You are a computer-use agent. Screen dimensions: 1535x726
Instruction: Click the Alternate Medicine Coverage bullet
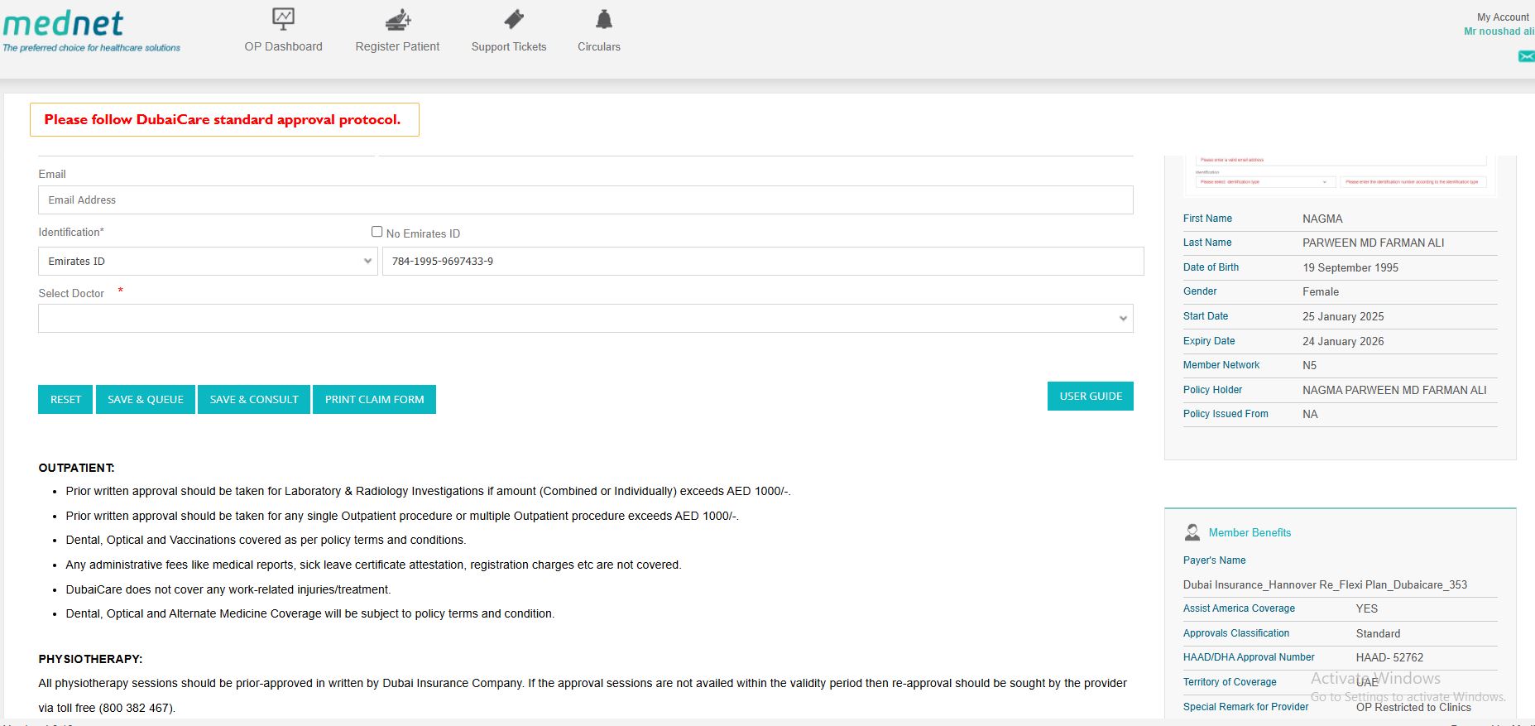click(310, 613)
